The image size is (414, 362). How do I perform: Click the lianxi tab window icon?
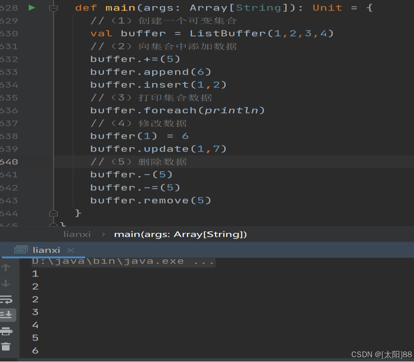[x=21, y=250]
